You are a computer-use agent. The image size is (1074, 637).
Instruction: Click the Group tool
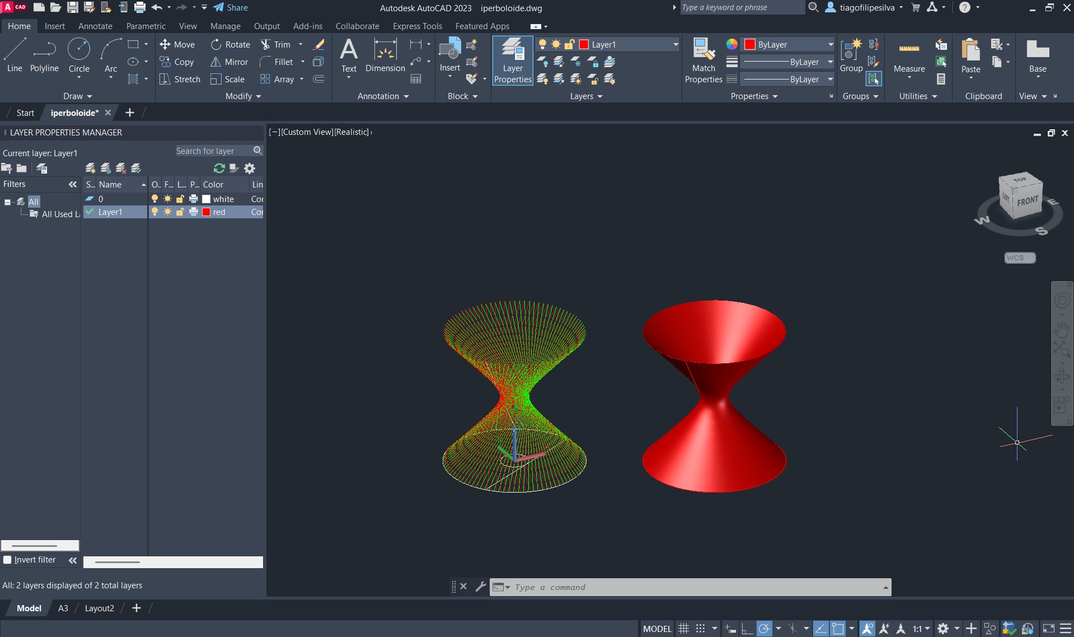click(x=851, y=55)
